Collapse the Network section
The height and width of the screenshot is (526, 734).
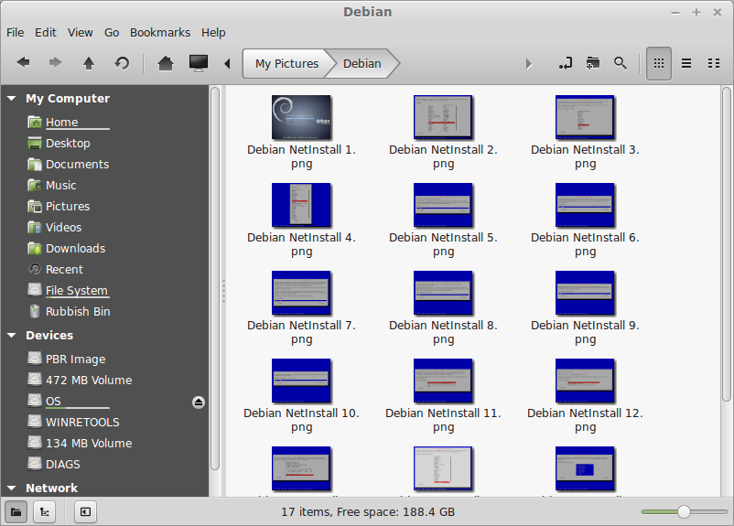[x=12, y=488]
